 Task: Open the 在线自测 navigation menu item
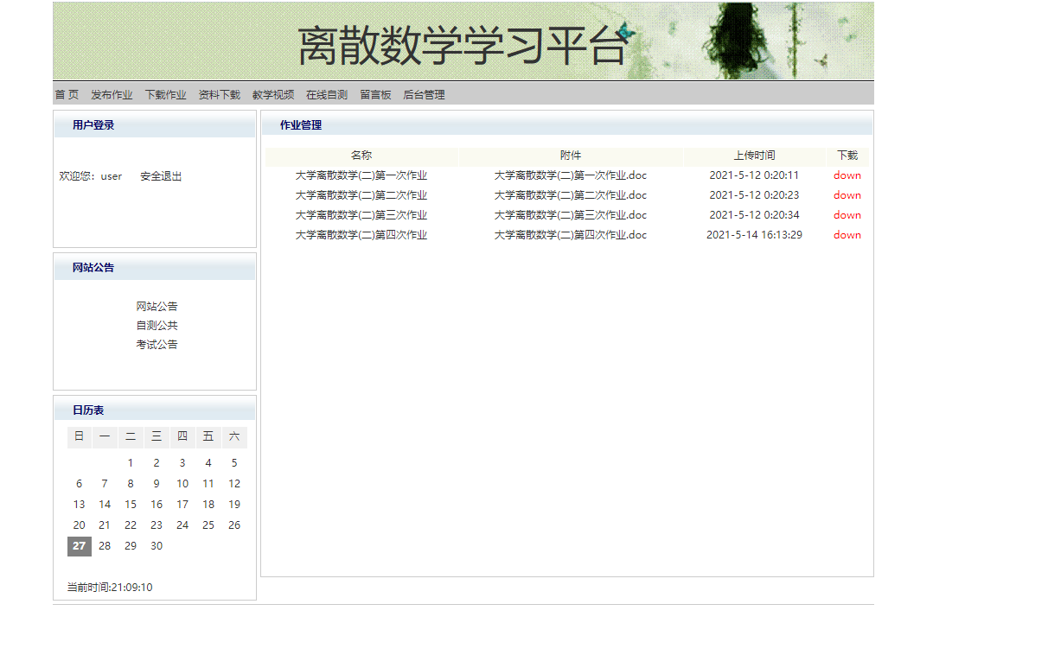click(x=326, y=94)
